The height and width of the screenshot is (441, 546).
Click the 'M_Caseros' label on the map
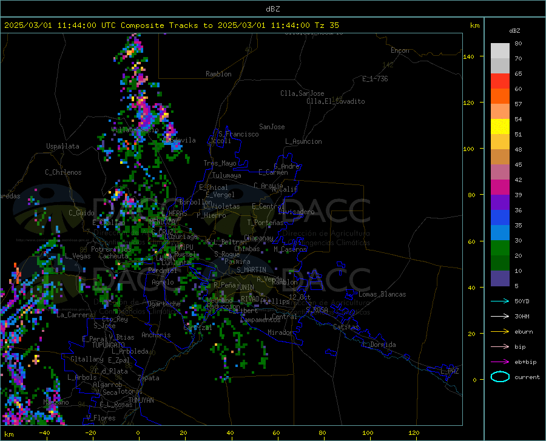click(290, 249)
